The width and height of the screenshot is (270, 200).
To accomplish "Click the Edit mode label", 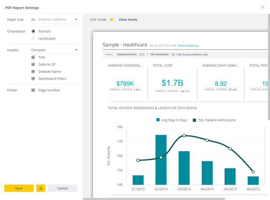I will pyautogui.click(x=98, y=20).
